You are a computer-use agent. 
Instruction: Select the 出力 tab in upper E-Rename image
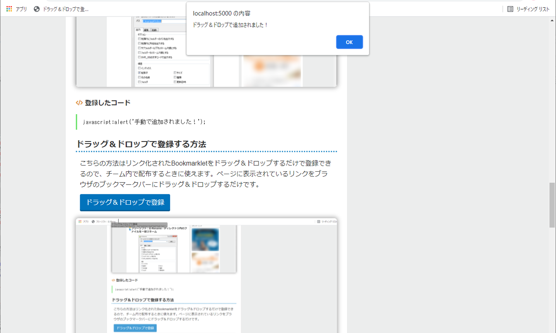(139, 30)
